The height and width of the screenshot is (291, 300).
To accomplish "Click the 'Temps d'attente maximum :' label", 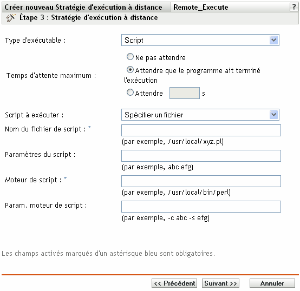I will click(x=51, y=76).
